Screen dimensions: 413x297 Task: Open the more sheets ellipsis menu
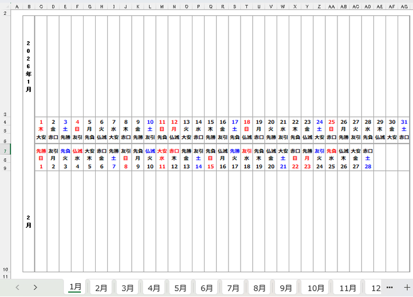pyautogui.click(x=390, y=287)
